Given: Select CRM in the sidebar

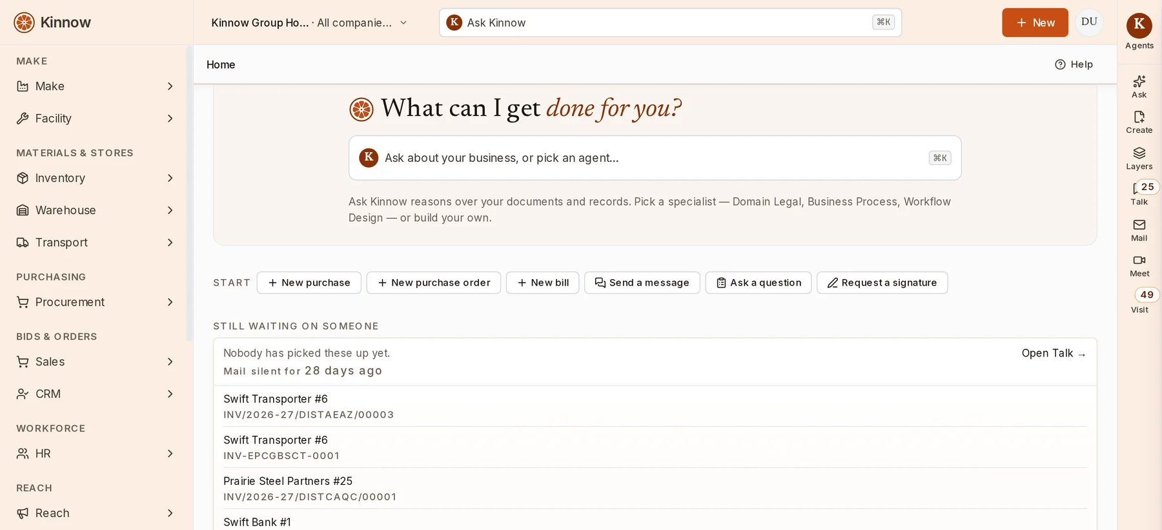Looking at the screenshot, I should (x=96, y=394).
